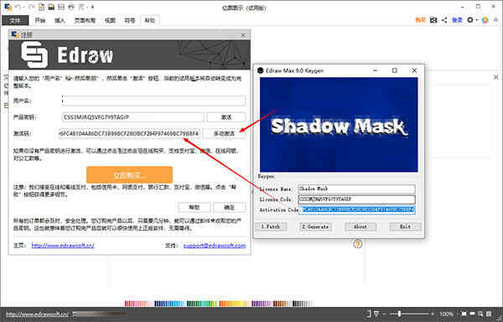This screenshot has width=503, height=322.
Task: Switch to the 视图 ribbon tab
Action: [x=110, y=20]
